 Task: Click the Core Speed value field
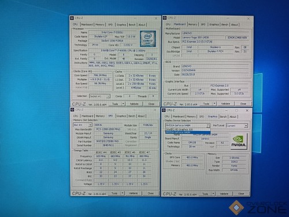(x=100, y=75)
